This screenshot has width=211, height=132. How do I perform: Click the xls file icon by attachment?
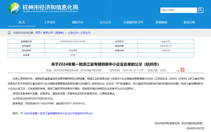[22, 113]
